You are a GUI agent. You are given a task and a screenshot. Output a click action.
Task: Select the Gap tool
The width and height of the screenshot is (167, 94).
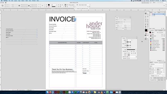[148, 15]
